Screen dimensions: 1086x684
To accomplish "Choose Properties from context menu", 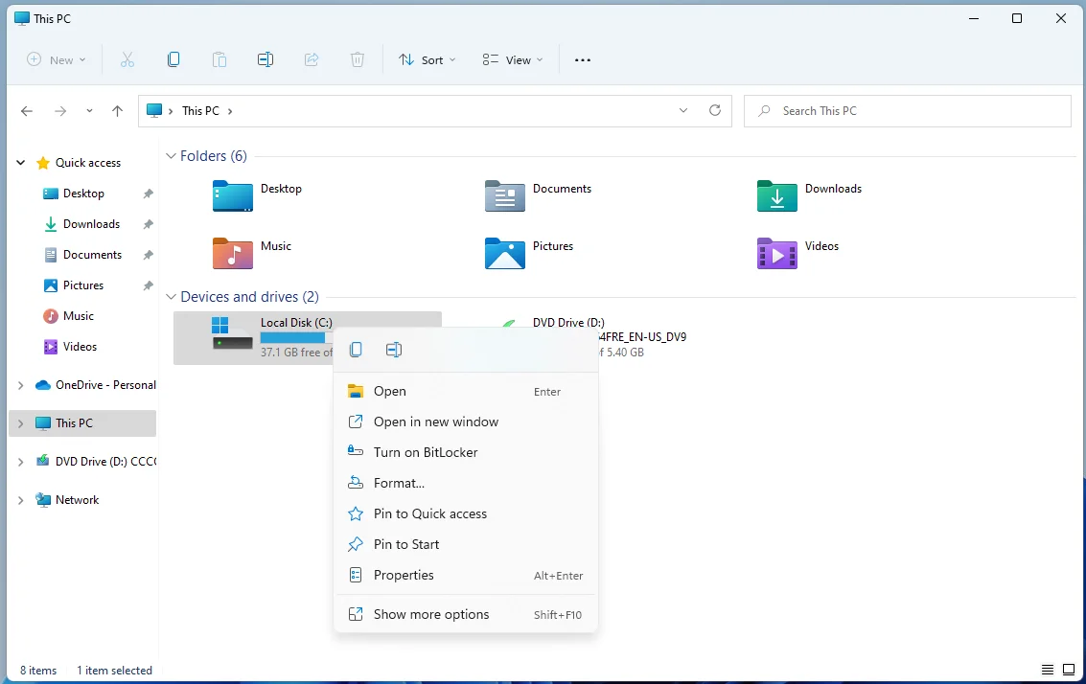I will (404, 575).
